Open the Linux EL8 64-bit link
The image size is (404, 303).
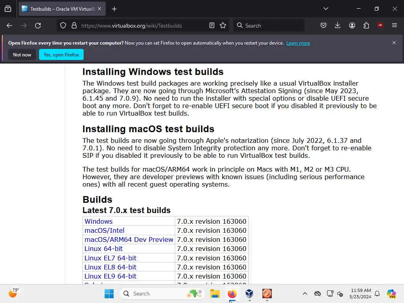click(x=110, y=267)
